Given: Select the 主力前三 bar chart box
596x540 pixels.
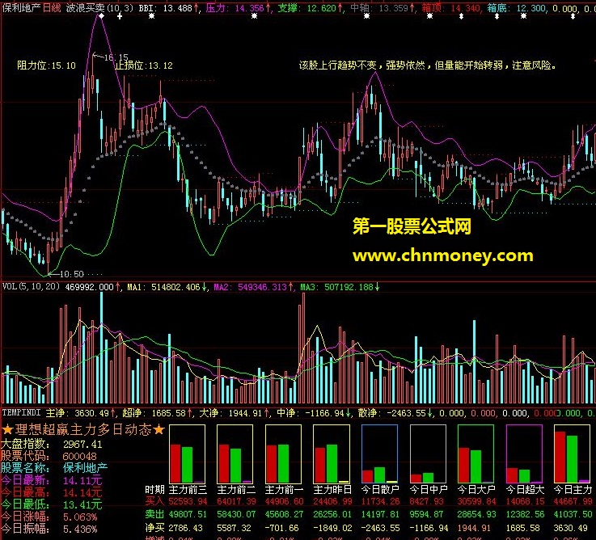Looking at the screenshot, I should click(x=187, y=454).
